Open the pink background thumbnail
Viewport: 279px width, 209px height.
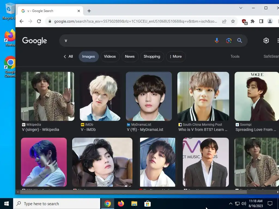(x=44, y=162)
